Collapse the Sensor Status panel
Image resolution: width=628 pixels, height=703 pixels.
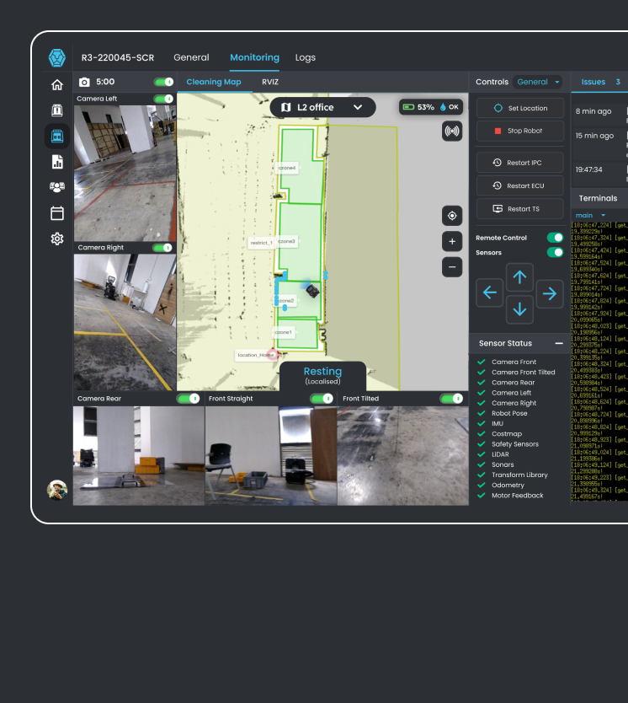[559, 343]
